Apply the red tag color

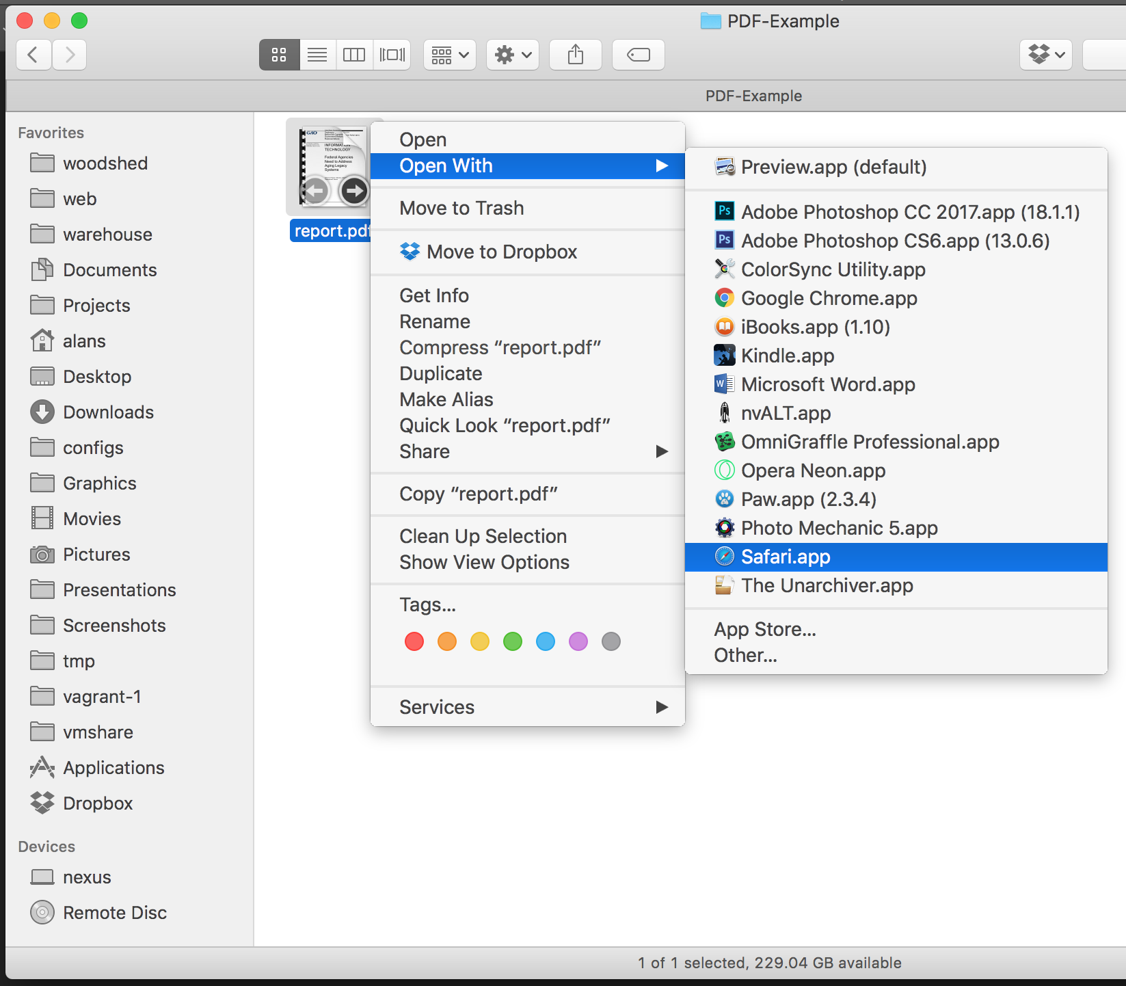(414, 641)
